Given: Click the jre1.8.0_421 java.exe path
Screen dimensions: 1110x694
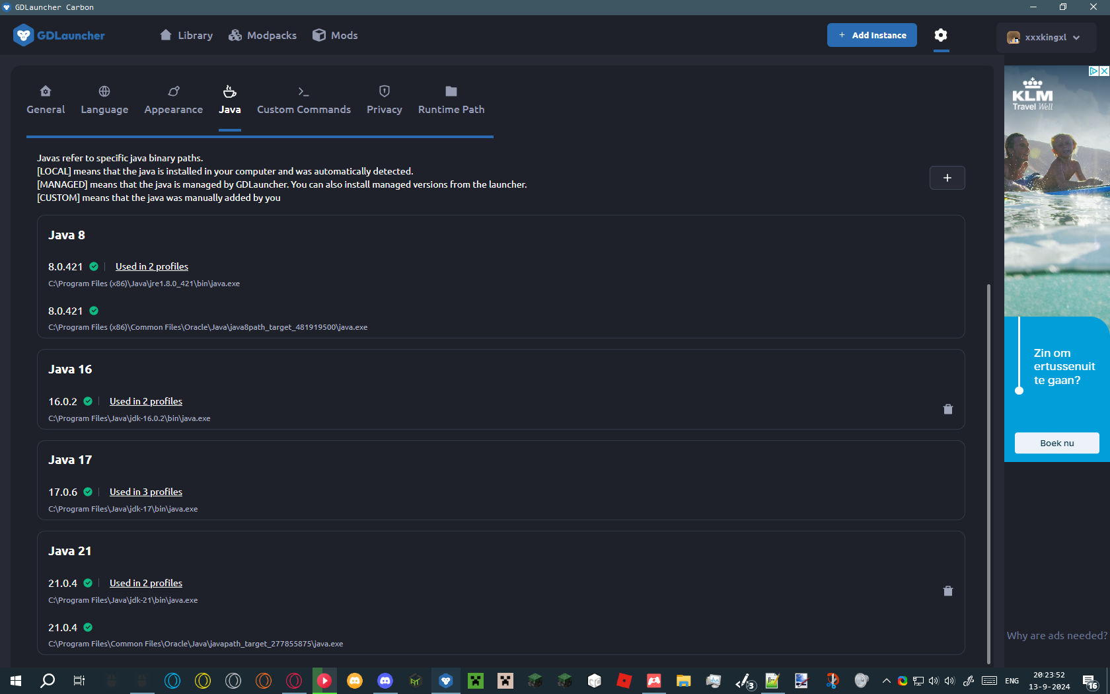Looking at the screenshot, I should [x=144, y=284].
